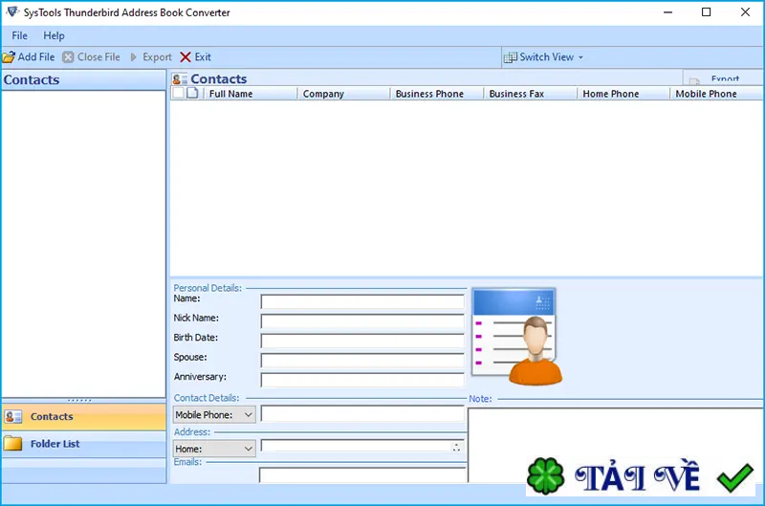Click into the Nick Name input field
The height and width of the screenshot is (506, 765).
362,321
